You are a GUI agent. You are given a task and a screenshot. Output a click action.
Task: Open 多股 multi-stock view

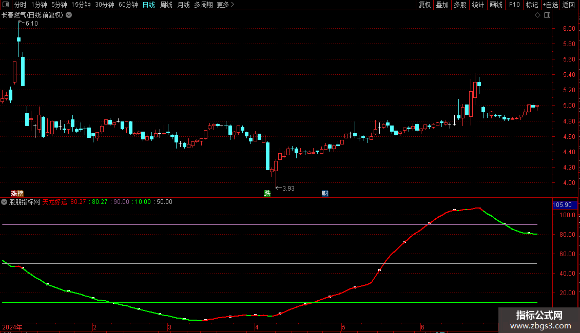pyautogui.click(x=460, y=5)
